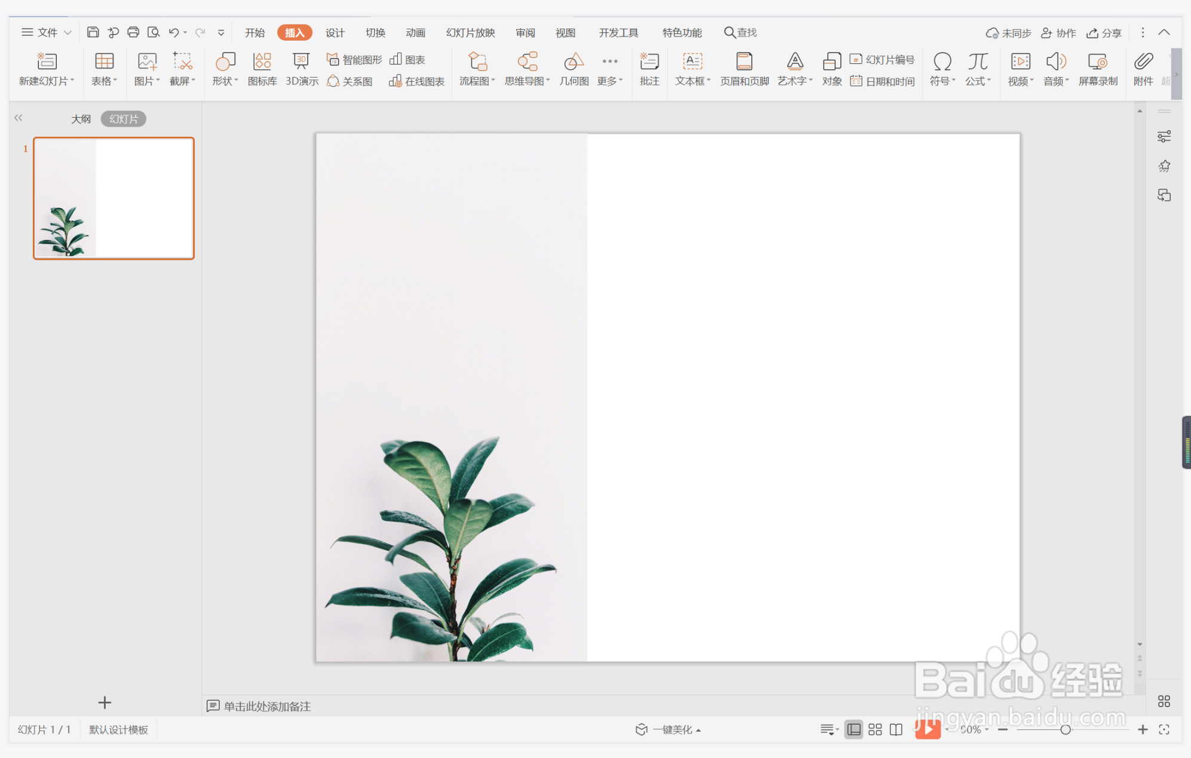Click the zoom slider handle

point(1065,729)
